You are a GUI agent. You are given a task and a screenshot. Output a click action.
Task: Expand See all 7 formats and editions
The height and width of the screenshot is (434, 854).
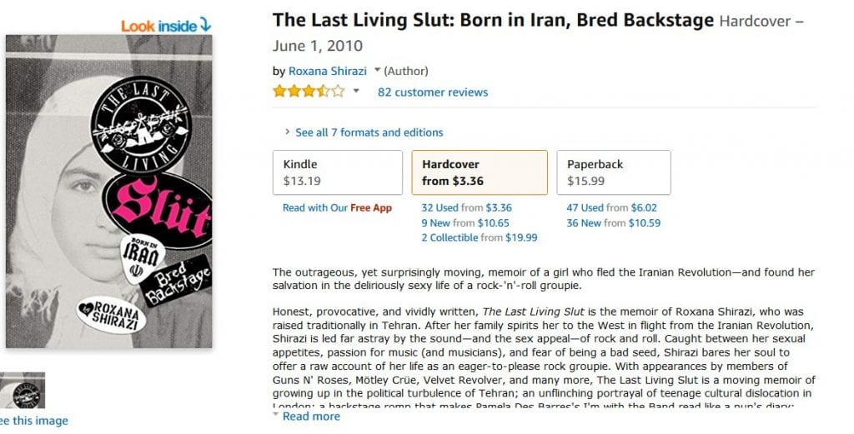pos(364,132)
